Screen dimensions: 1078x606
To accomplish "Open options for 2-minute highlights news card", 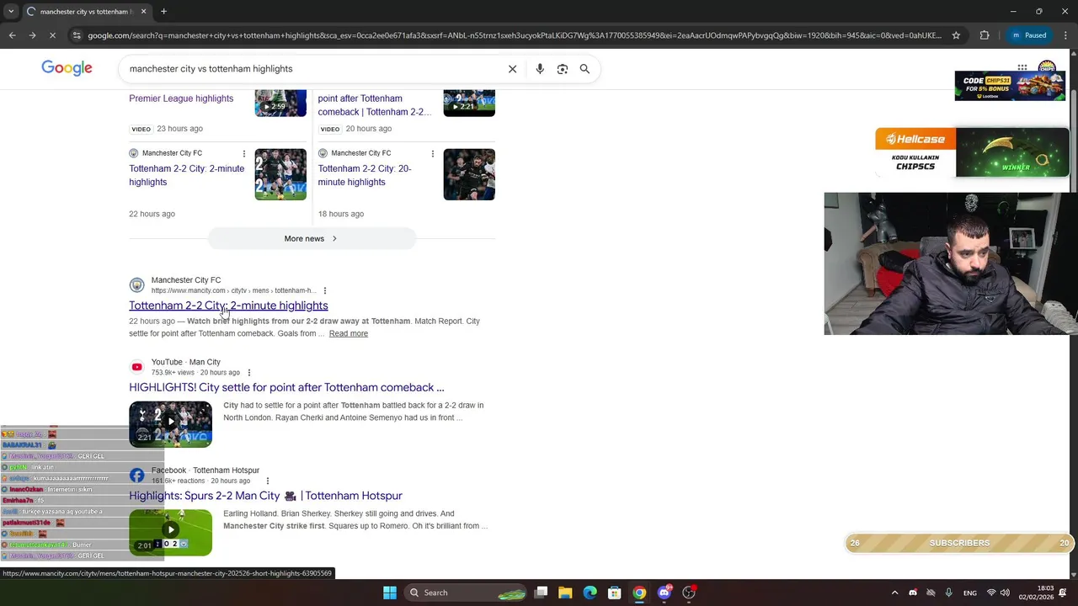I will pyautogui.click(x=244, y=153).
